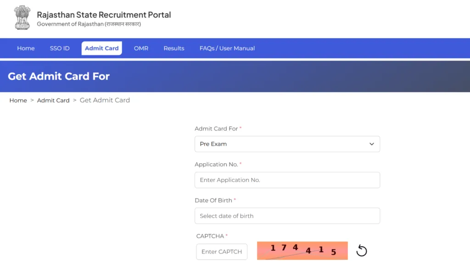Focus the Application No. input field

coord(287,180)
